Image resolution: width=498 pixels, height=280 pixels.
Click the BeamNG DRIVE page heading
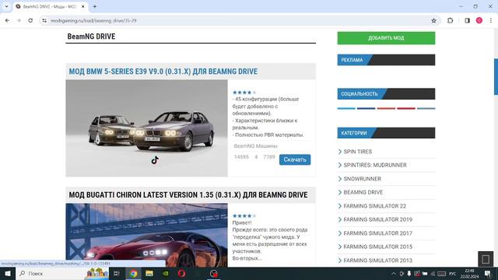click(91, 37)
